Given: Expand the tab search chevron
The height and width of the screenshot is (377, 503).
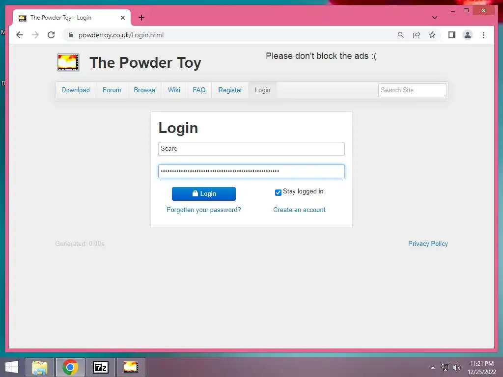Looking at the screenshot, I should (434, 18).
